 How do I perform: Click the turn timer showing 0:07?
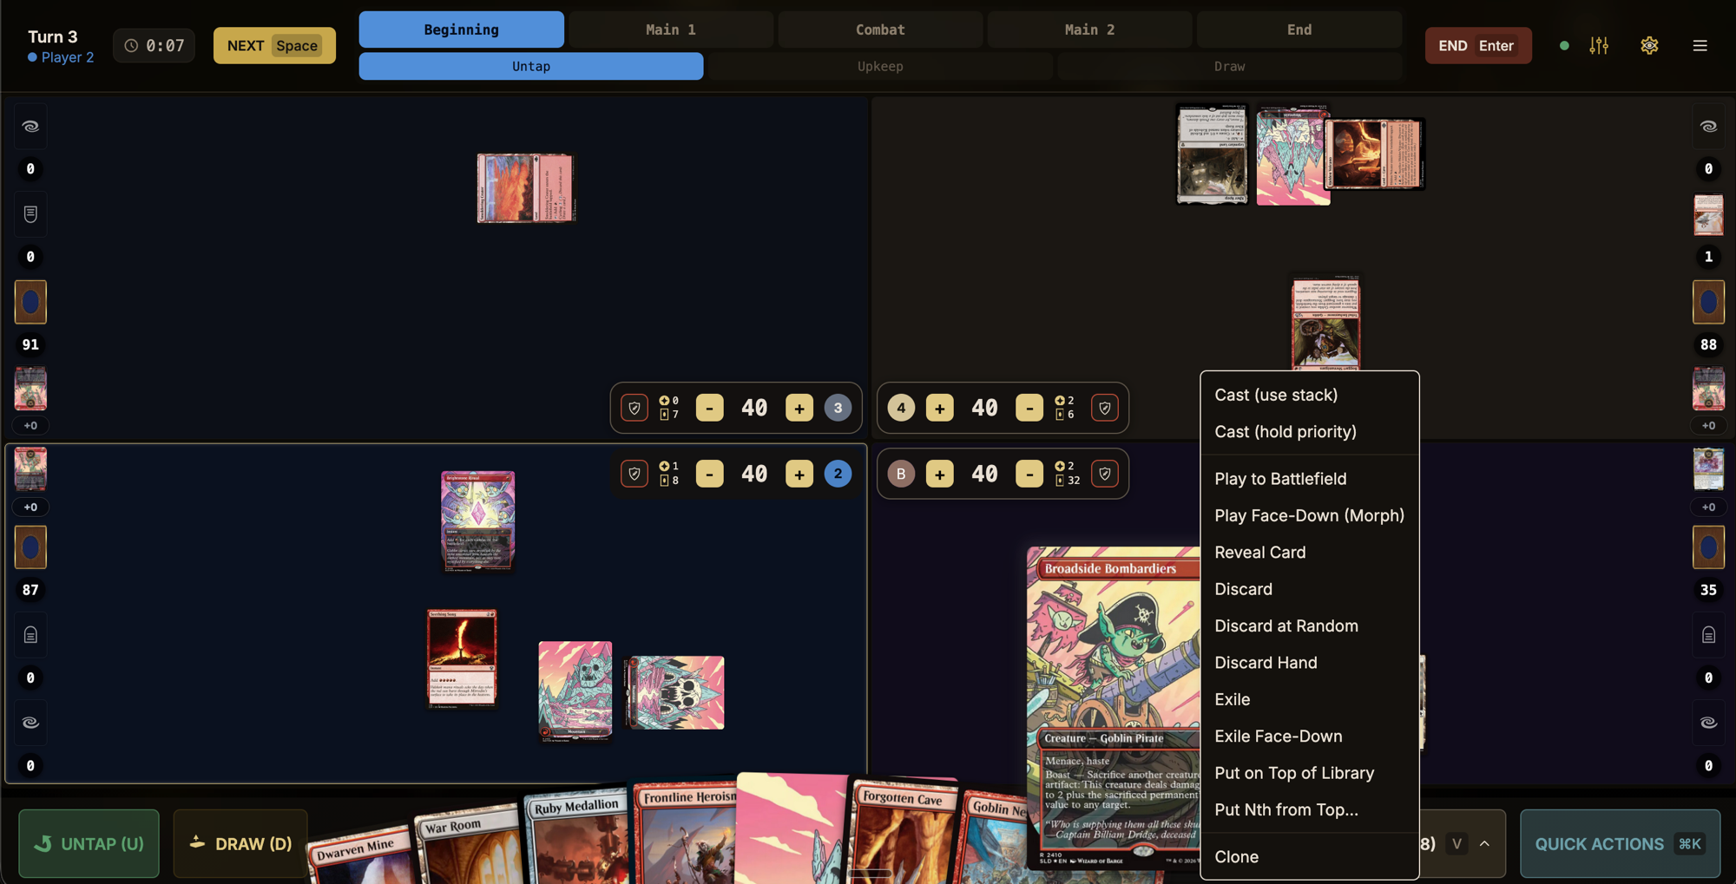(x=154, y=46)
